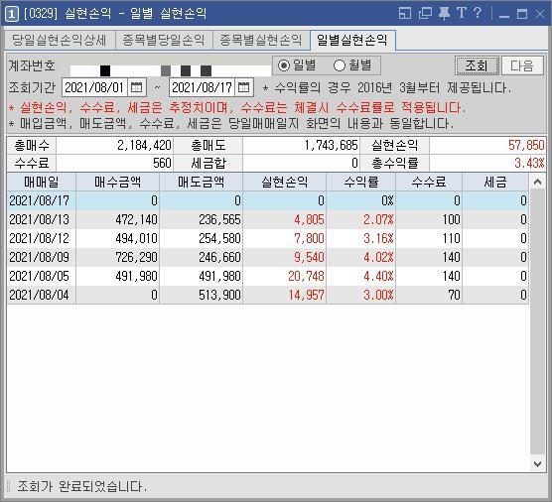Open calendar picker for start date 2021/08/01
The width and height of the screenshot is (552, 502).
pyautogui.click(x=136, y=87)
